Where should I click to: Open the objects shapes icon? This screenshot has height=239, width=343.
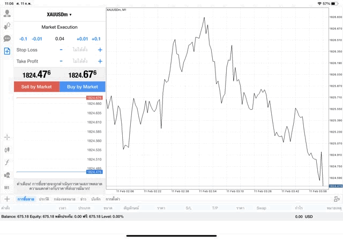7,175
